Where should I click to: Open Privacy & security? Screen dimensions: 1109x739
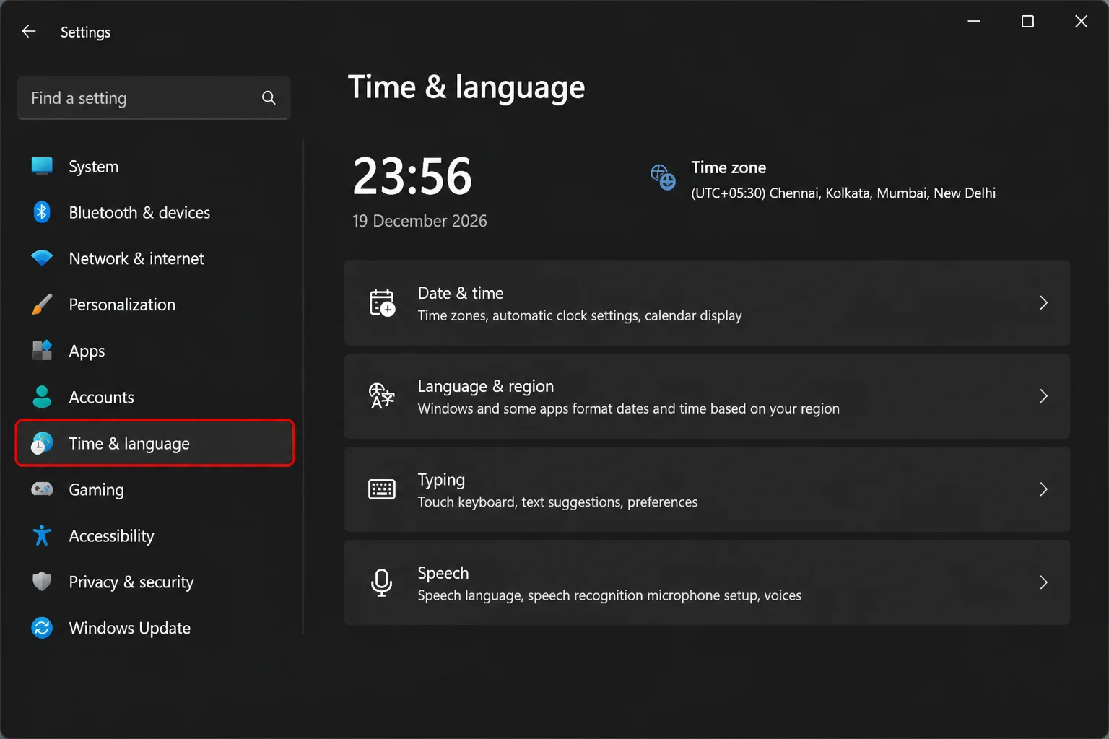coord(155,582)
